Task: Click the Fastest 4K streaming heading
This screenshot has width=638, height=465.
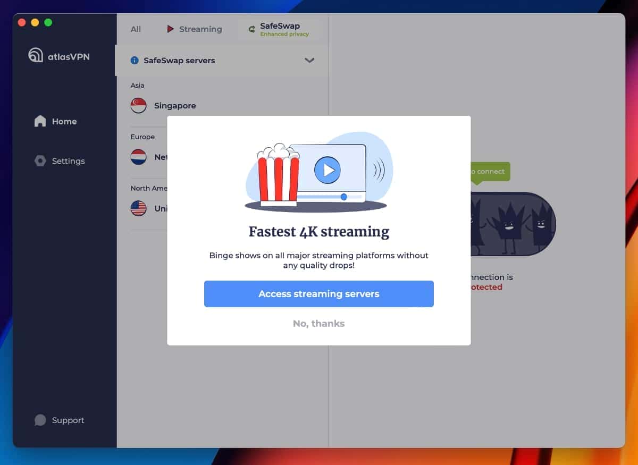Action: (319, 232)
